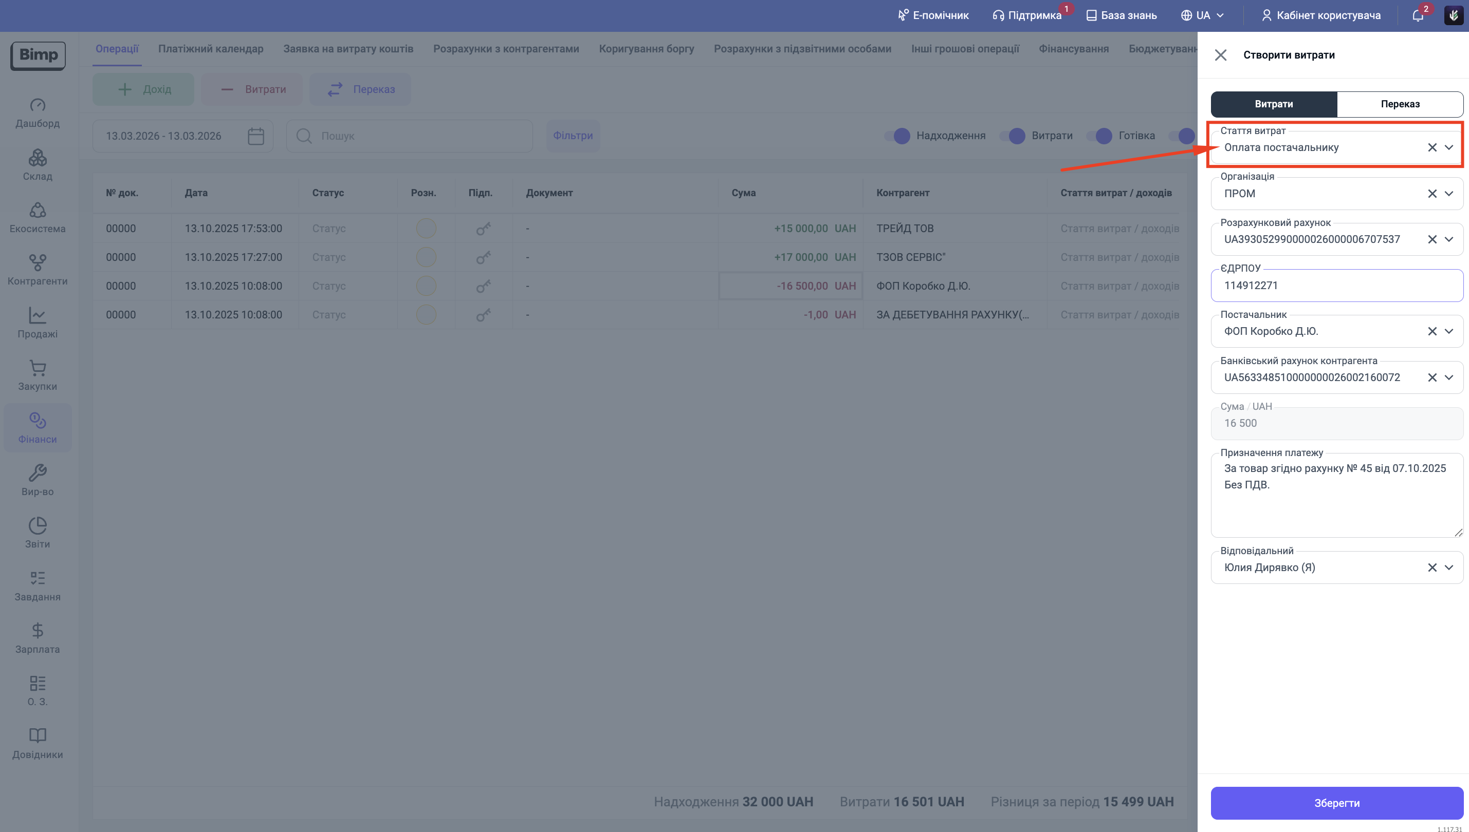Close the Створити витрати panel
The width and height of the screenshot is (1469, 832).
[x=1220, y=55]
